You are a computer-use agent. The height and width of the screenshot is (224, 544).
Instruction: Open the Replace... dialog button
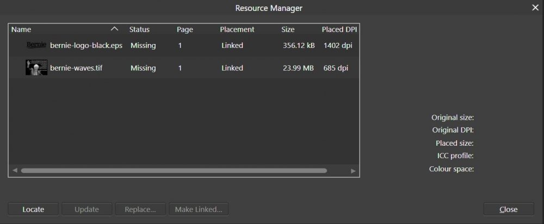coord(140,209)
